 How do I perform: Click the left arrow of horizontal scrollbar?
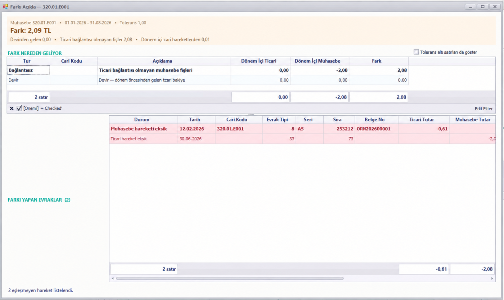[x=112, y=278]
